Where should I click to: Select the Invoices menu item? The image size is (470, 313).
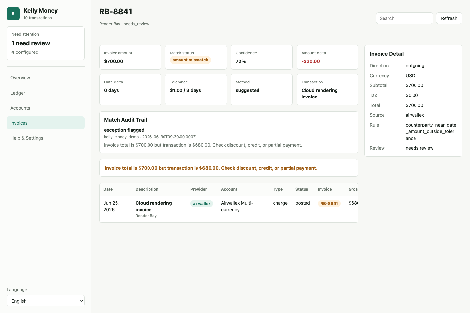45,123
